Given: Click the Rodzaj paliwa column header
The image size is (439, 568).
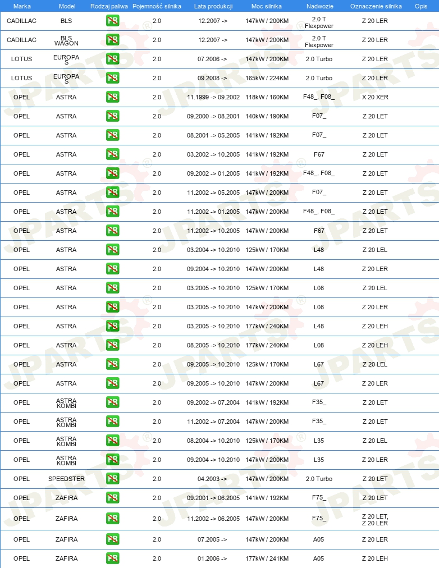Looking at the screenshot, I should coord(109,6).
